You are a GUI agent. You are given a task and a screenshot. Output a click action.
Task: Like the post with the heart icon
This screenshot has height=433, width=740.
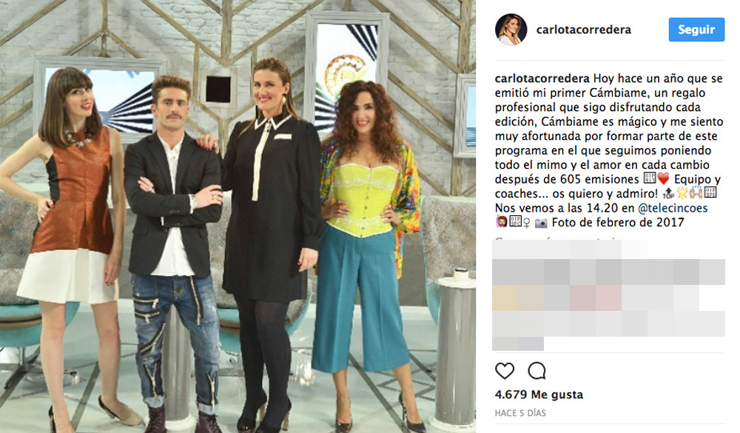(x=505, y=371)
